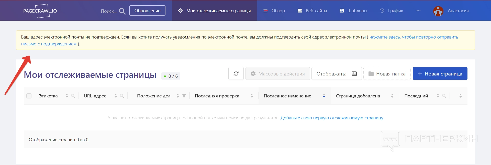Click the Последний column header
This screenshot has width=491, height=165.
click(x=416, y=96)
